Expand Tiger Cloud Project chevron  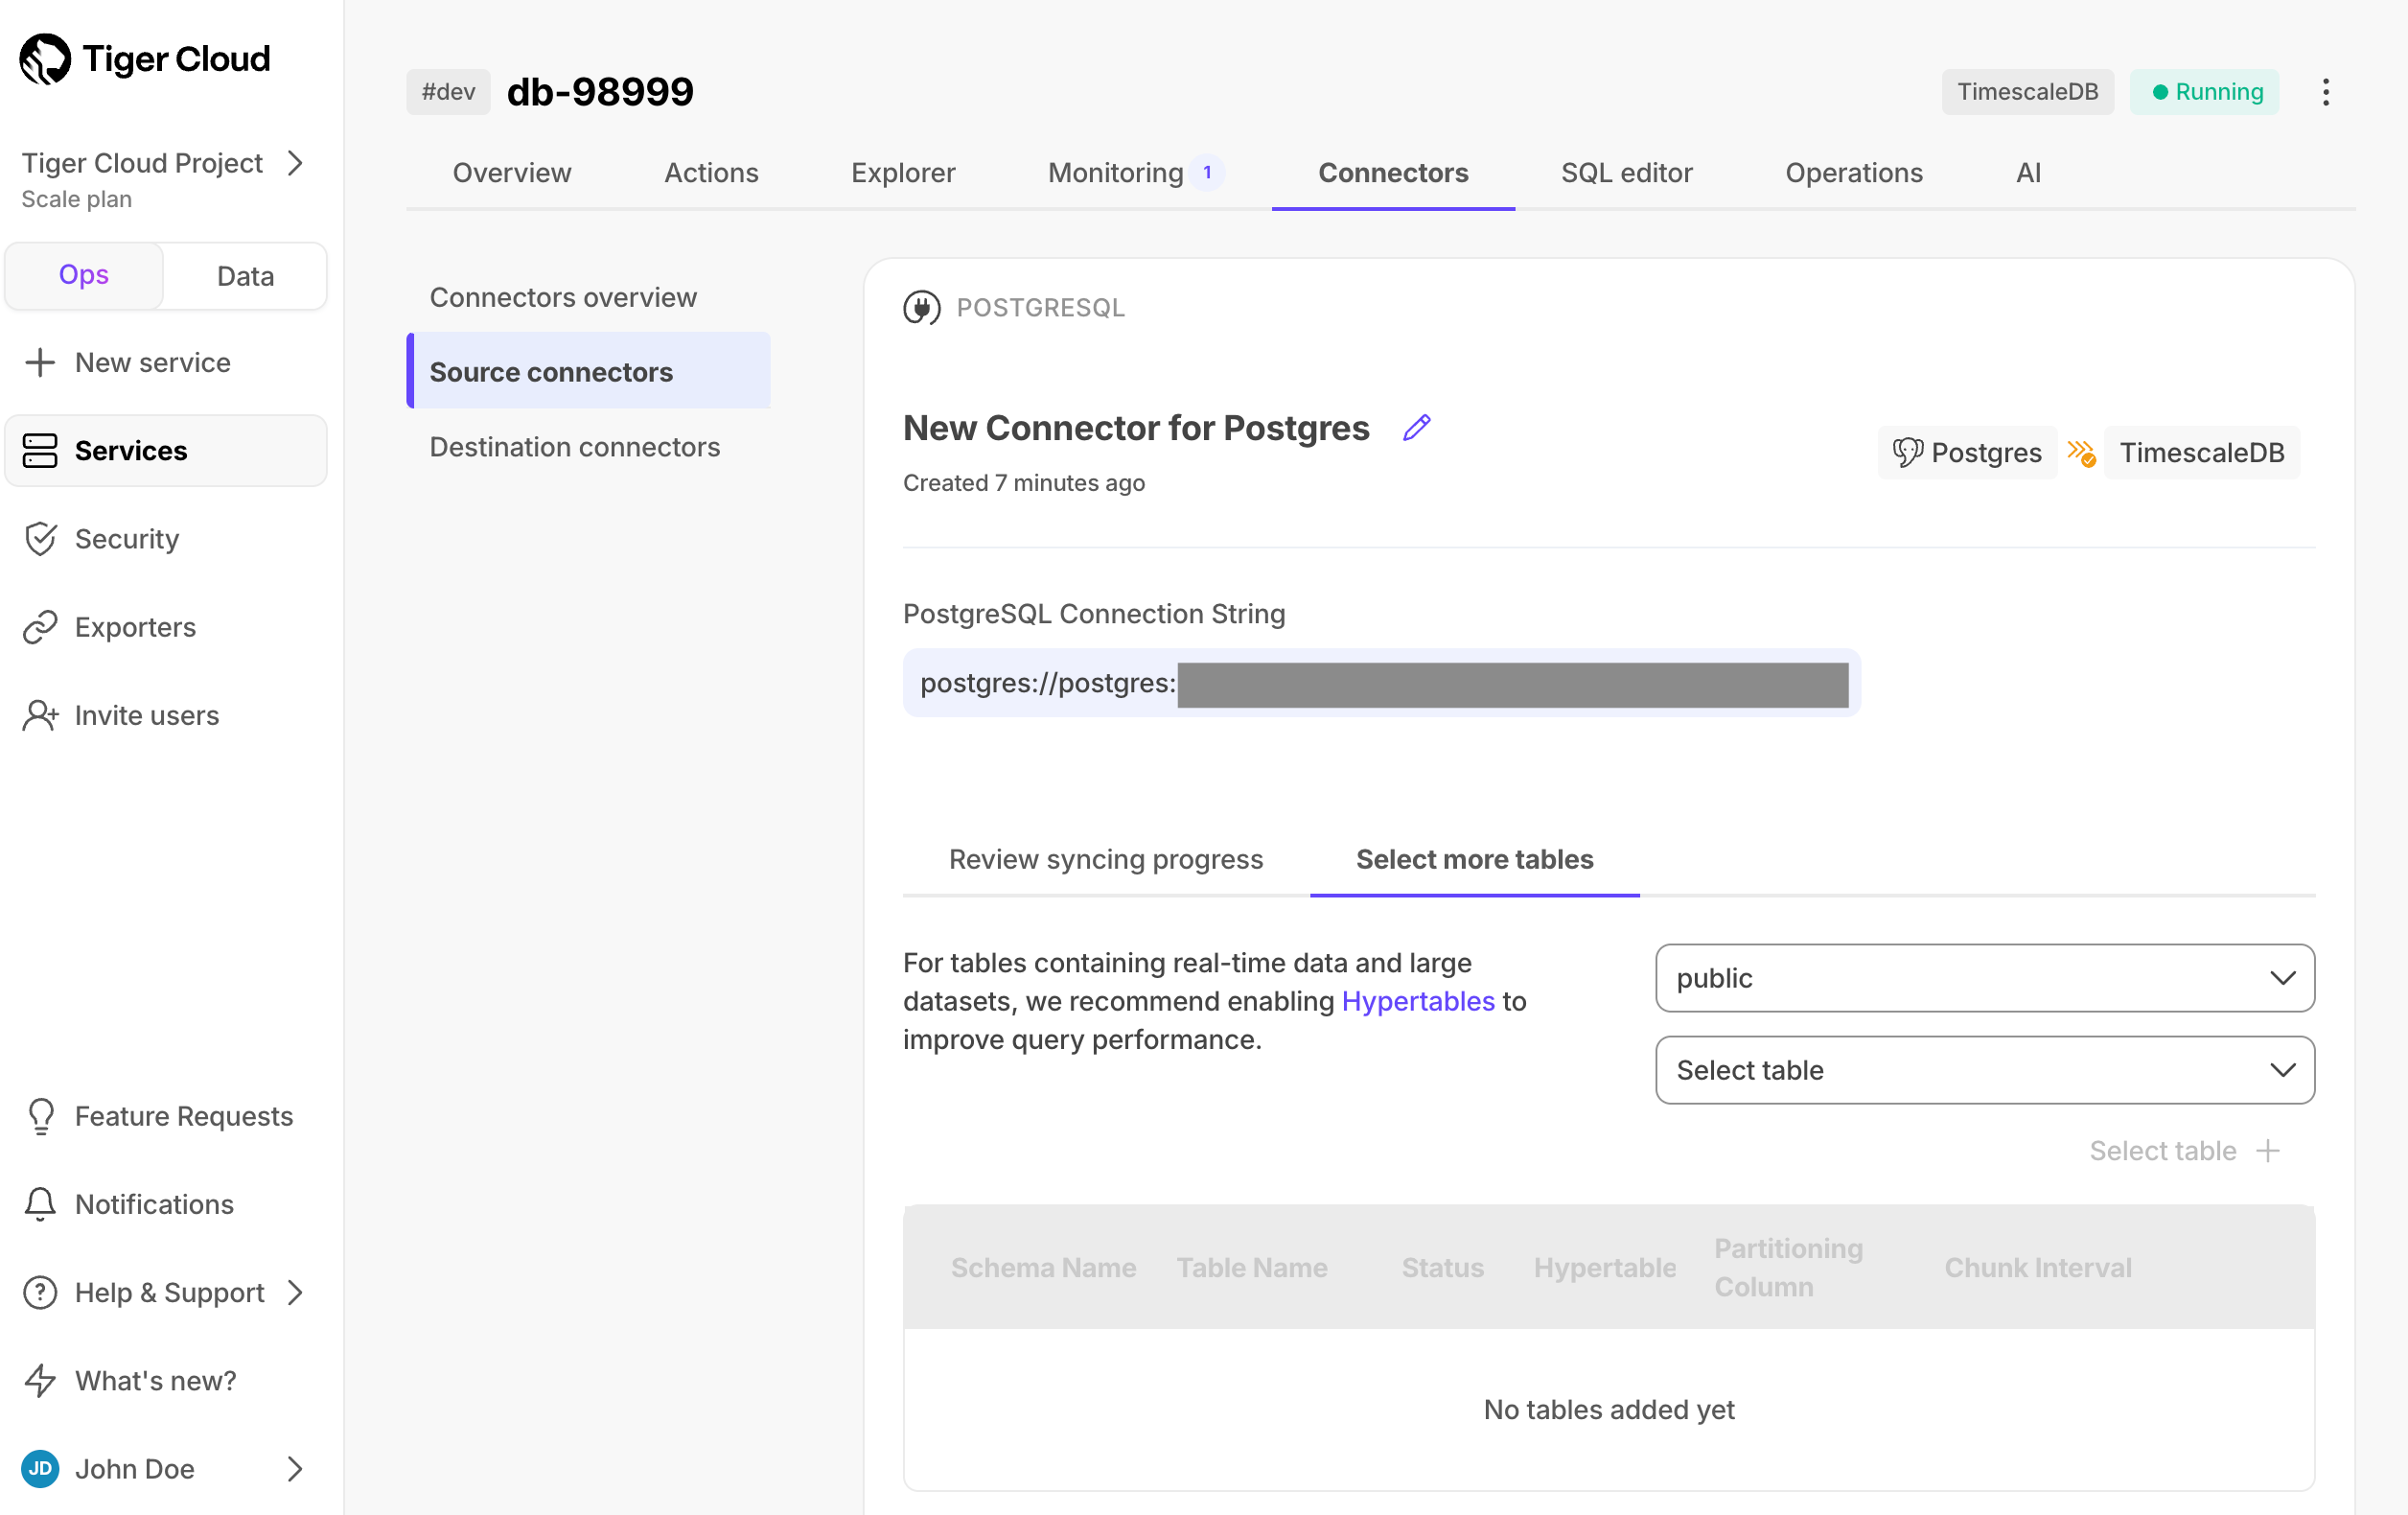click(x=295, y=163)
